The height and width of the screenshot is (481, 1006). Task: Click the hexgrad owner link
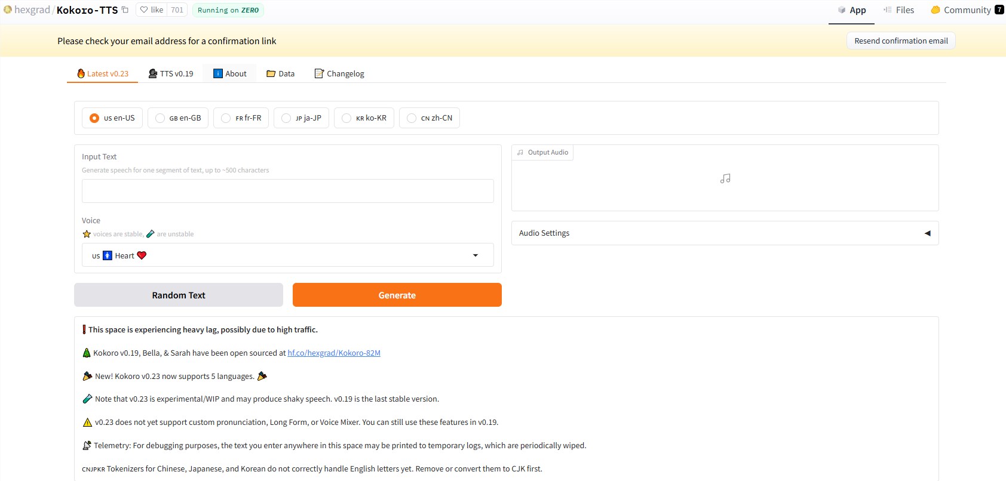[x=32, y=10]
